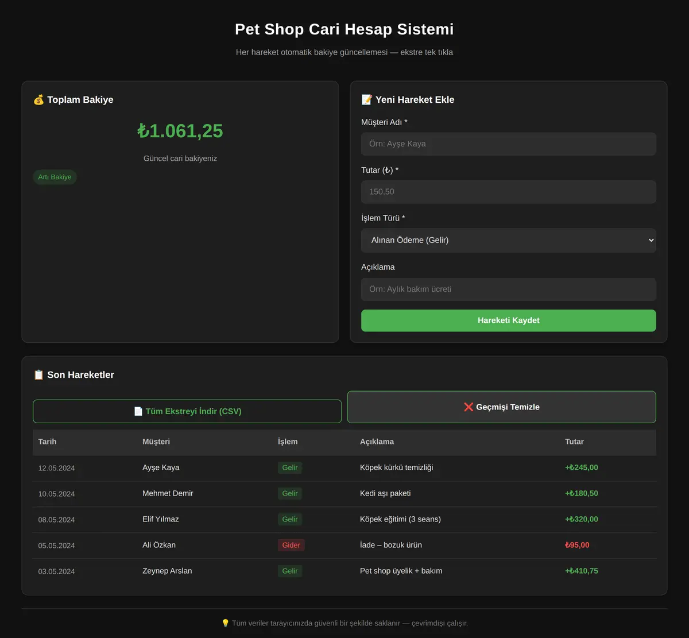The height and width of the screenshot is (638, 689).
Task: Select customer Zeynep Arslan in the table
Action: click(167, 571)
